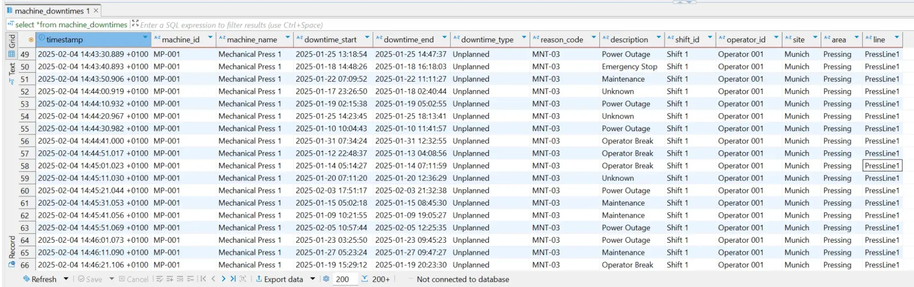This screenshot has width=914, height=287.
Task: Open the Refresh options dropdown arrow
Action: 66,279
